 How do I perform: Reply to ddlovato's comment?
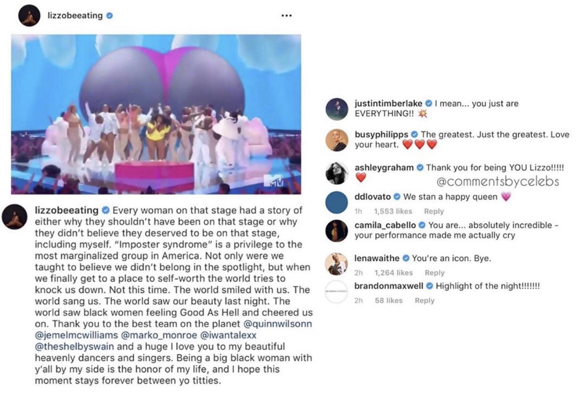click(434, 211)
